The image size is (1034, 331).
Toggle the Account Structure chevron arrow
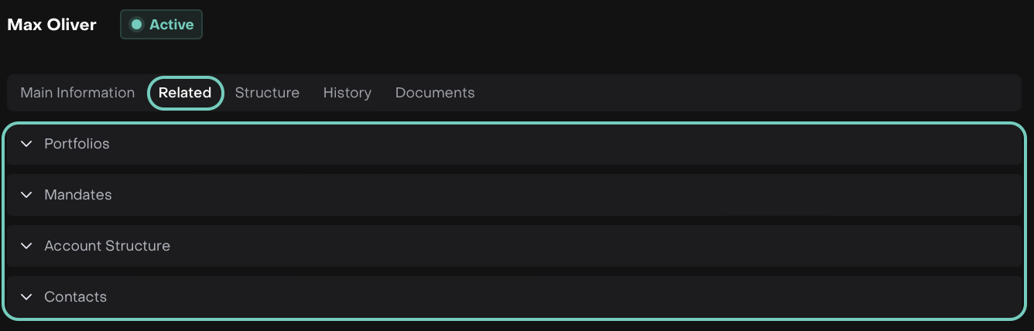(x=26, y=246)
